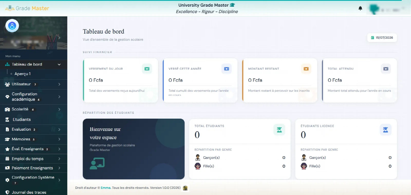The width and height of the screenshot is (411, 195).
Task: Expand the Mémoires submenu arrow
Action: (x=59, y=139)
